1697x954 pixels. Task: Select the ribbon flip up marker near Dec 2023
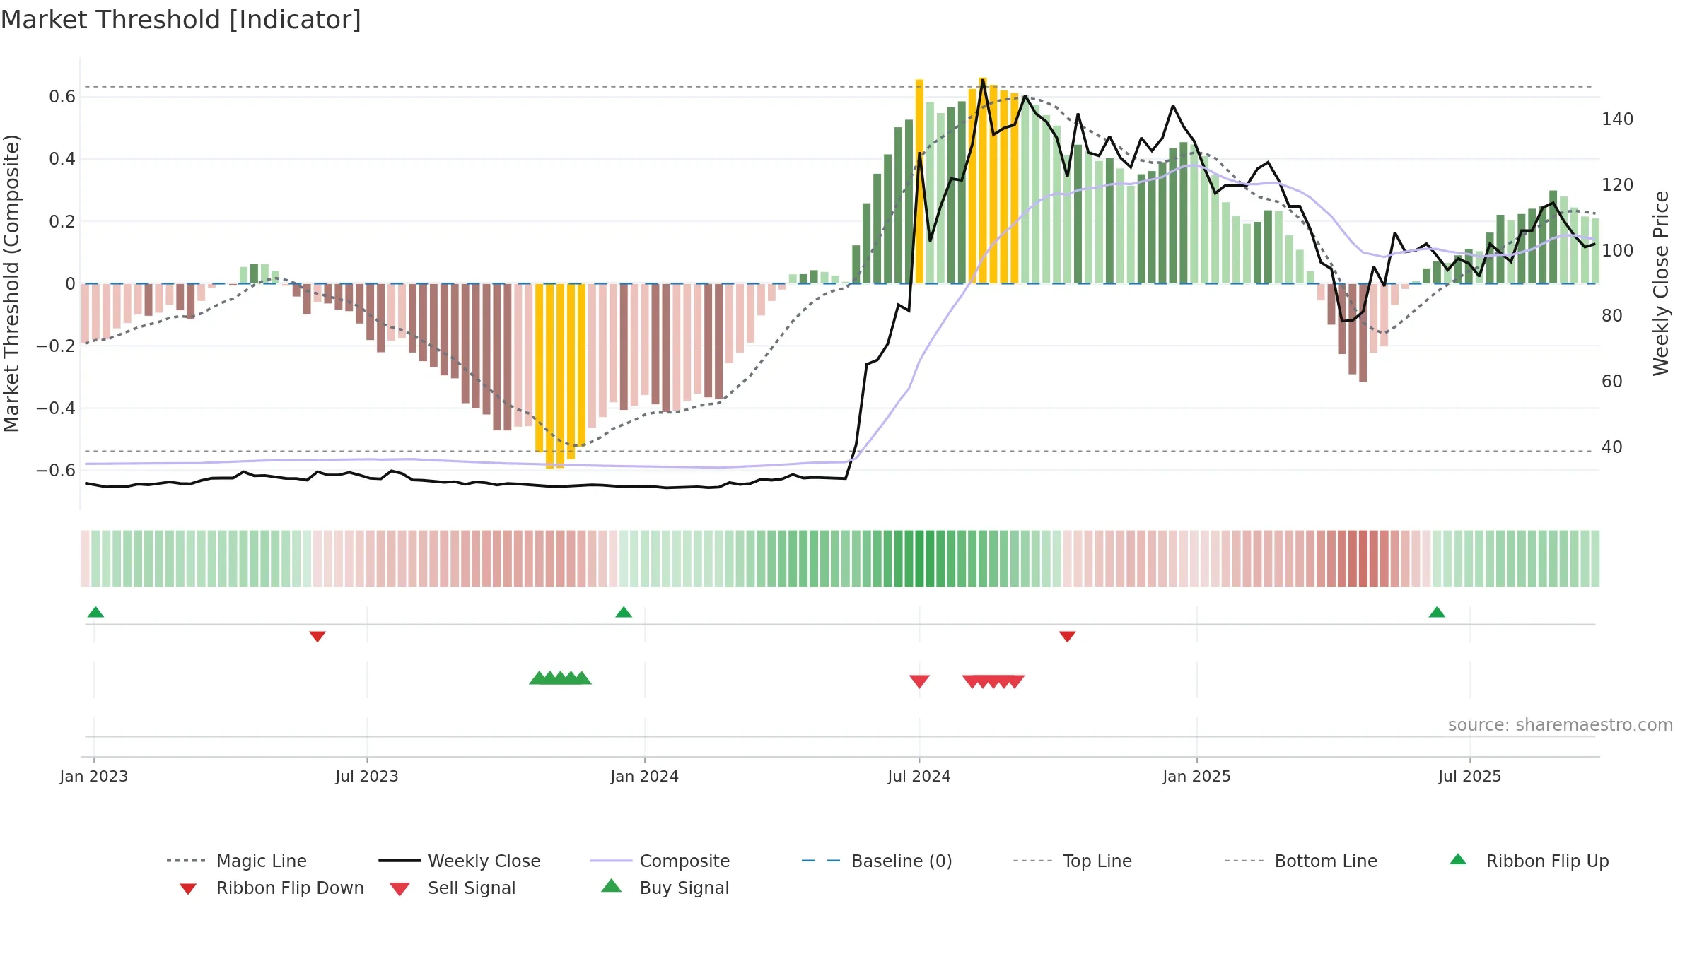624,612
